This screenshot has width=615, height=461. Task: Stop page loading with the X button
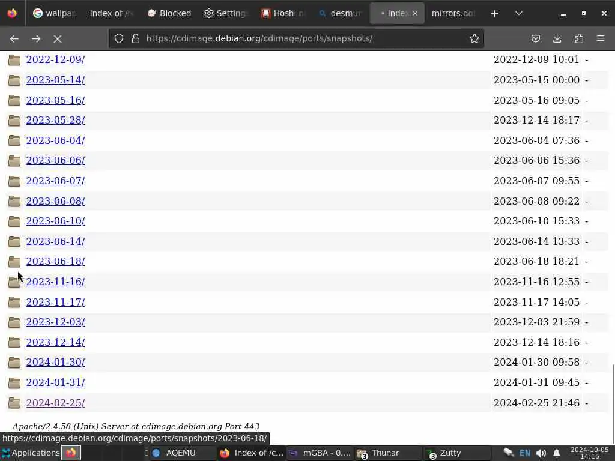pyautogui.click(x=58, y=39)
